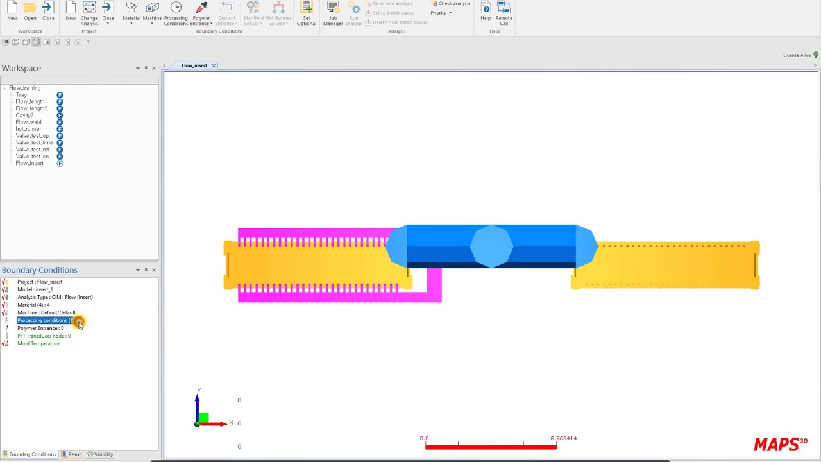821x462 pixels.
Task: Click 'Machine : Default/Default' entry
Action: point(46,312)
